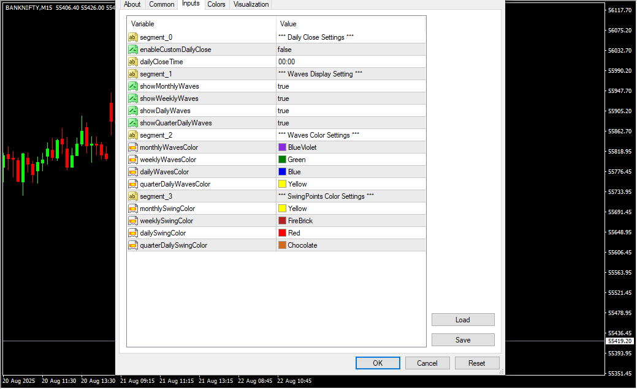Open the dailySwingColor Red value dropdown

tap(350, 233)
